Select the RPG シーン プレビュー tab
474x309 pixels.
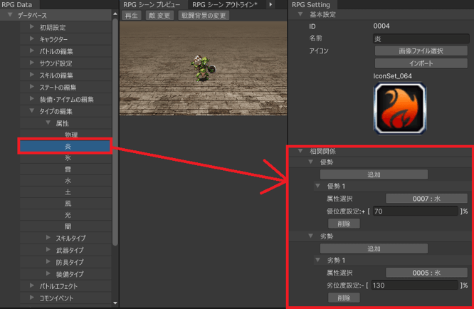(152, 5)
